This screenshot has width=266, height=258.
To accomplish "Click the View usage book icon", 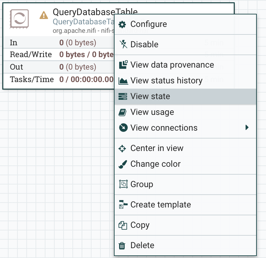I will click(122, 112).
